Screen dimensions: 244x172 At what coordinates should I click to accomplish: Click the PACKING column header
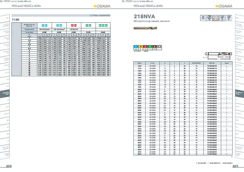click(x=197, y=64)
